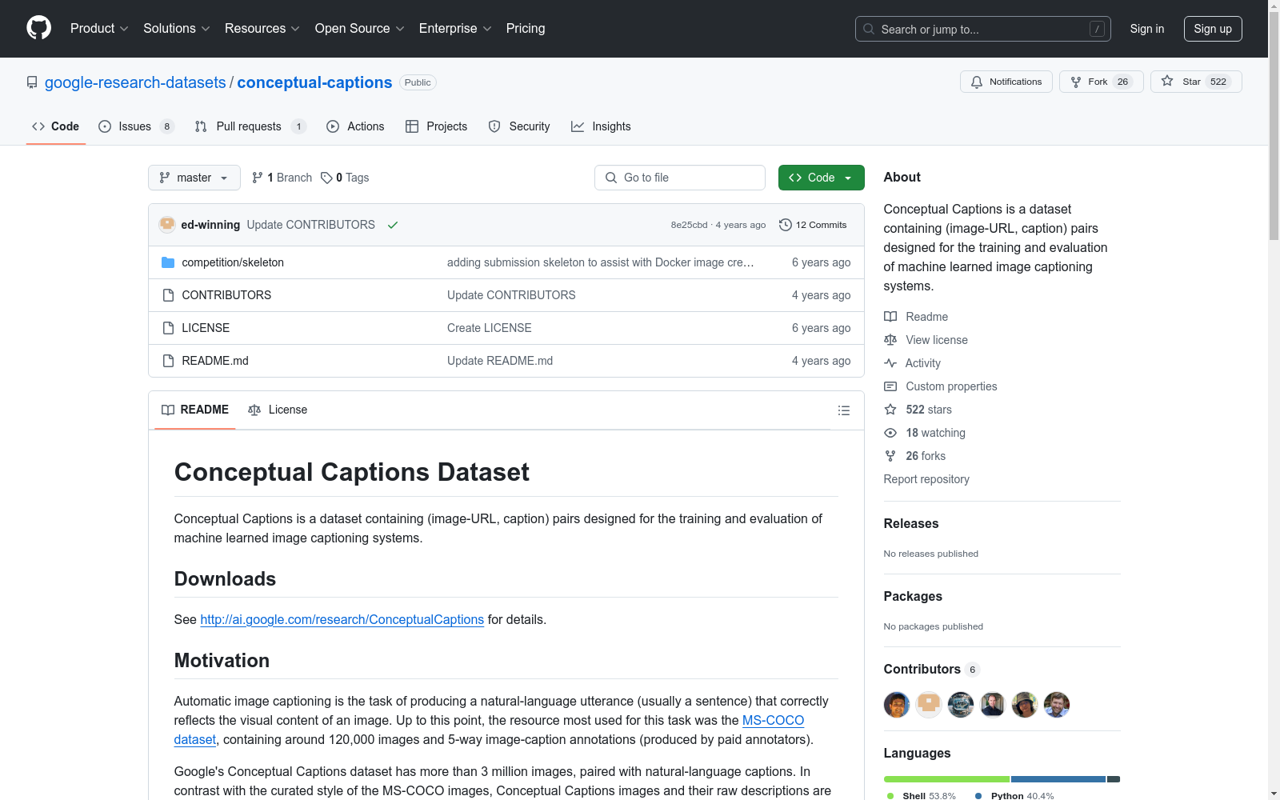
Task: Open commit hash 8e25cbd
Action: coord(689,225)
